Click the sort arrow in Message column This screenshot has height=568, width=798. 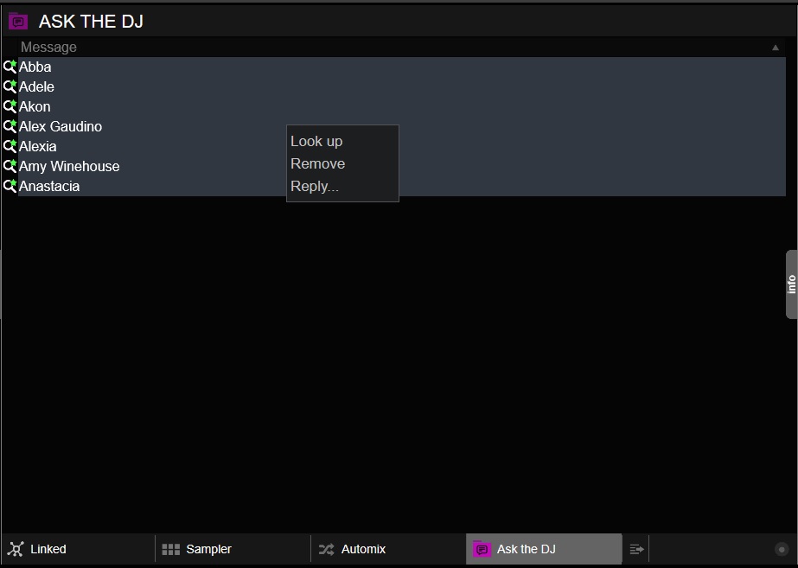click(x=776, y=48)
